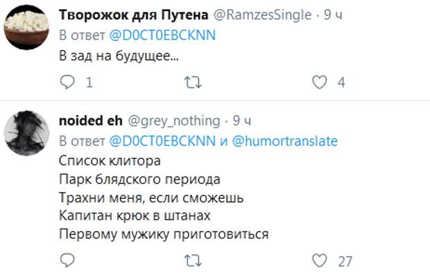
Task: Open the @humortranslate mention link
Action: 285,141
